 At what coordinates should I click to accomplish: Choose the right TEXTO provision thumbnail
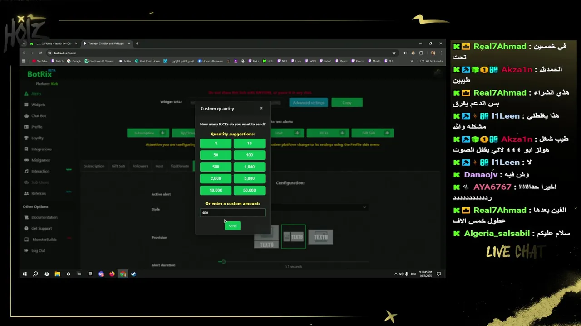pos(320,237)
